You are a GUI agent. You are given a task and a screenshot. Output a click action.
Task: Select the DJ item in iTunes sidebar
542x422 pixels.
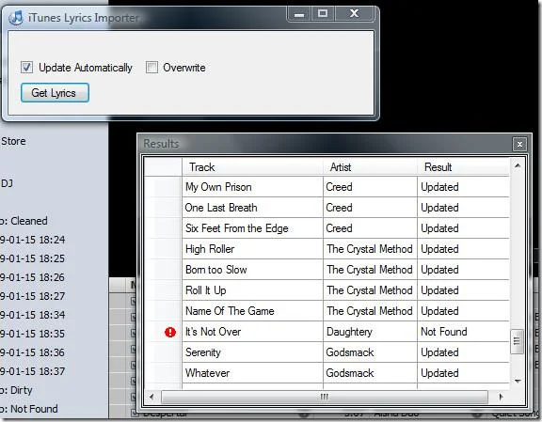tap(7, 183)
